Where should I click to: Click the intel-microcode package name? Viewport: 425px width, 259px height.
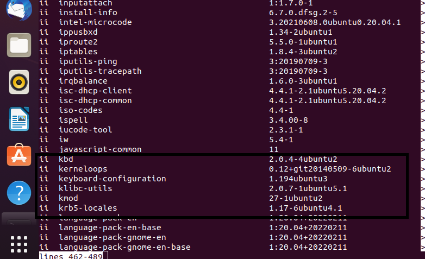coord(96,22)
